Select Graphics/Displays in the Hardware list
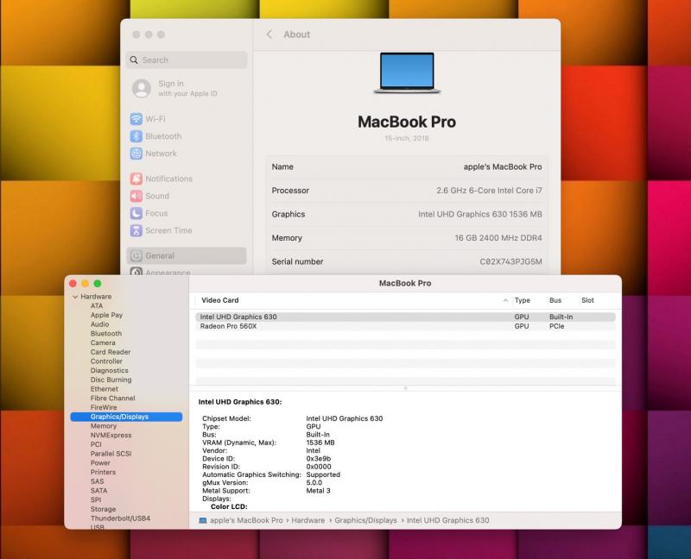The image size is (691, 559). coord(126,417)
